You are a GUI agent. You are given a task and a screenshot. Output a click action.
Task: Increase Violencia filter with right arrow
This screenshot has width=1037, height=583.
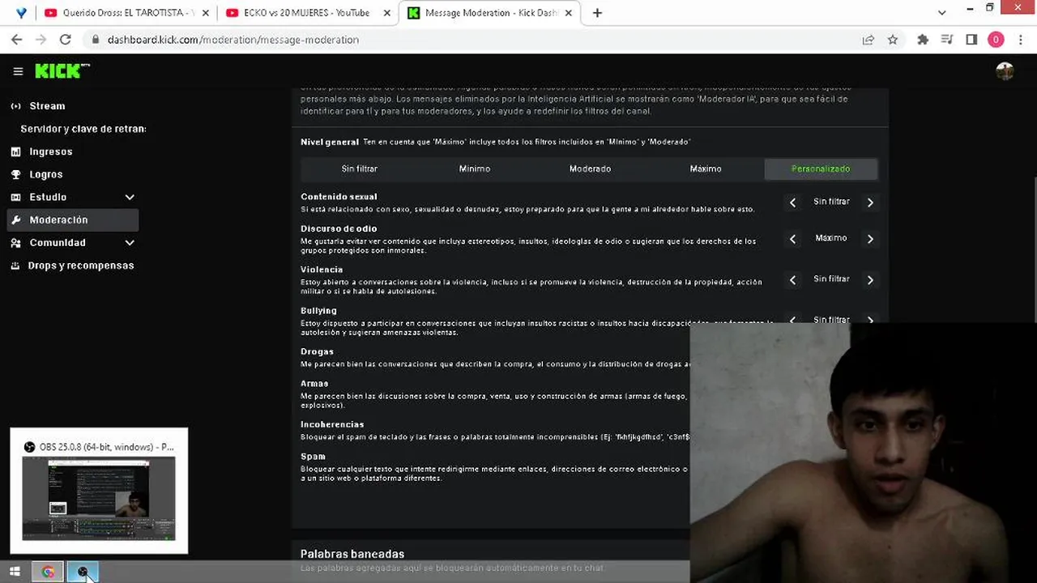point(870,279)
